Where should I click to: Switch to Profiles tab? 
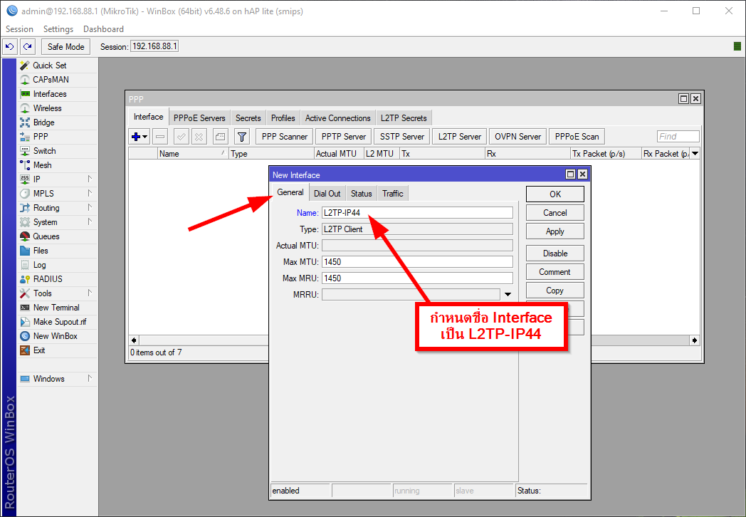283,118
